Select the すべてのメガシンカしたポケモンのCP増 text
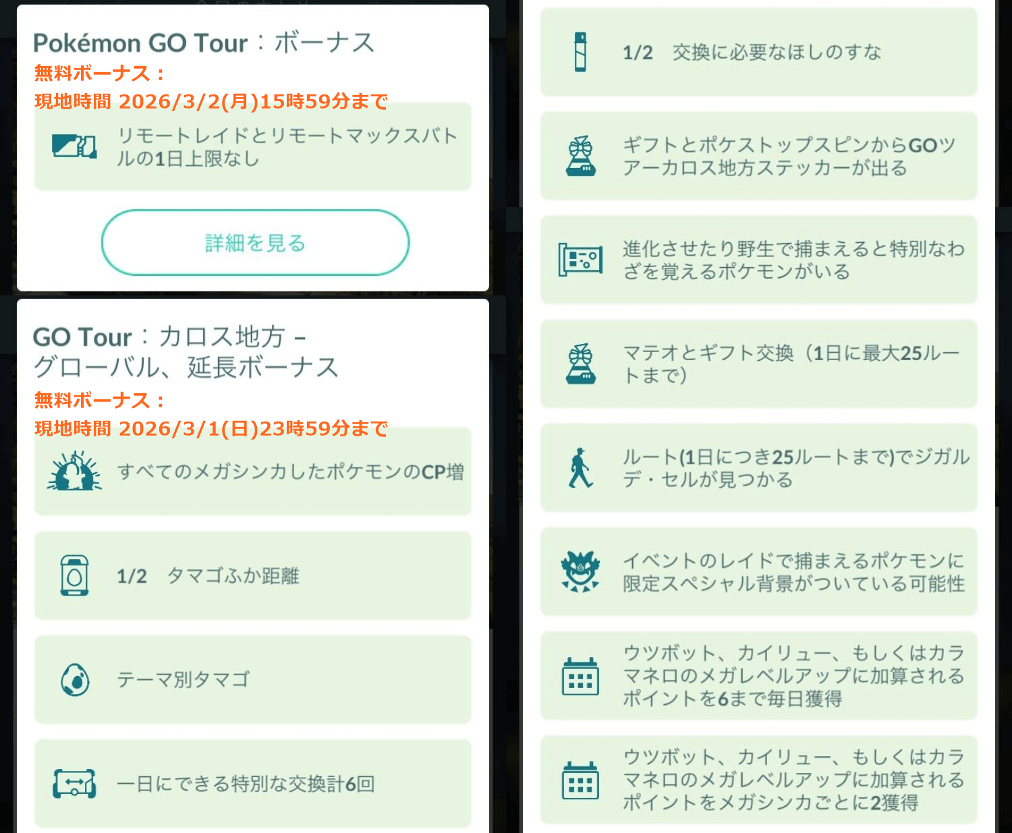 291,471
